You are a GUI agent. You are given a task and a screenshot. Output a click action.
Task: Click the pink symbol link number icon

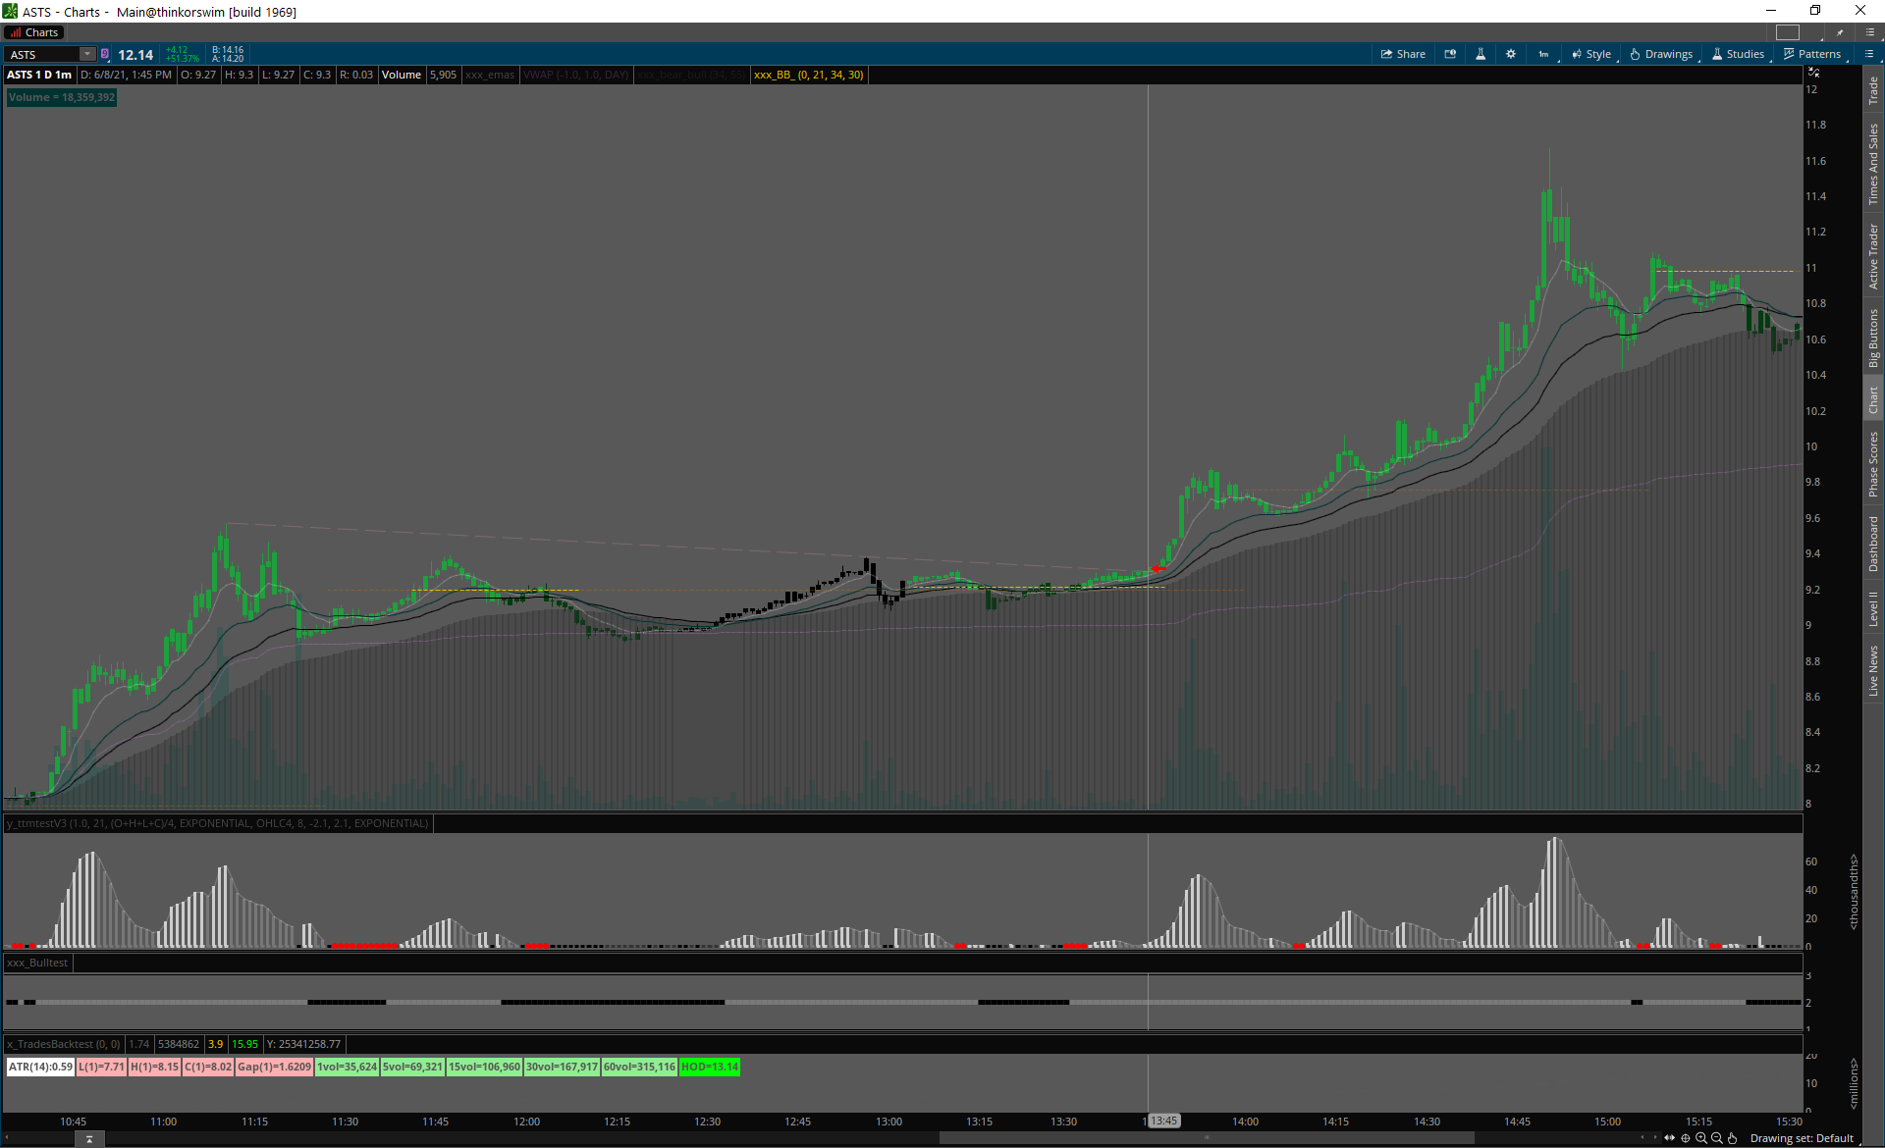[105, 54]
